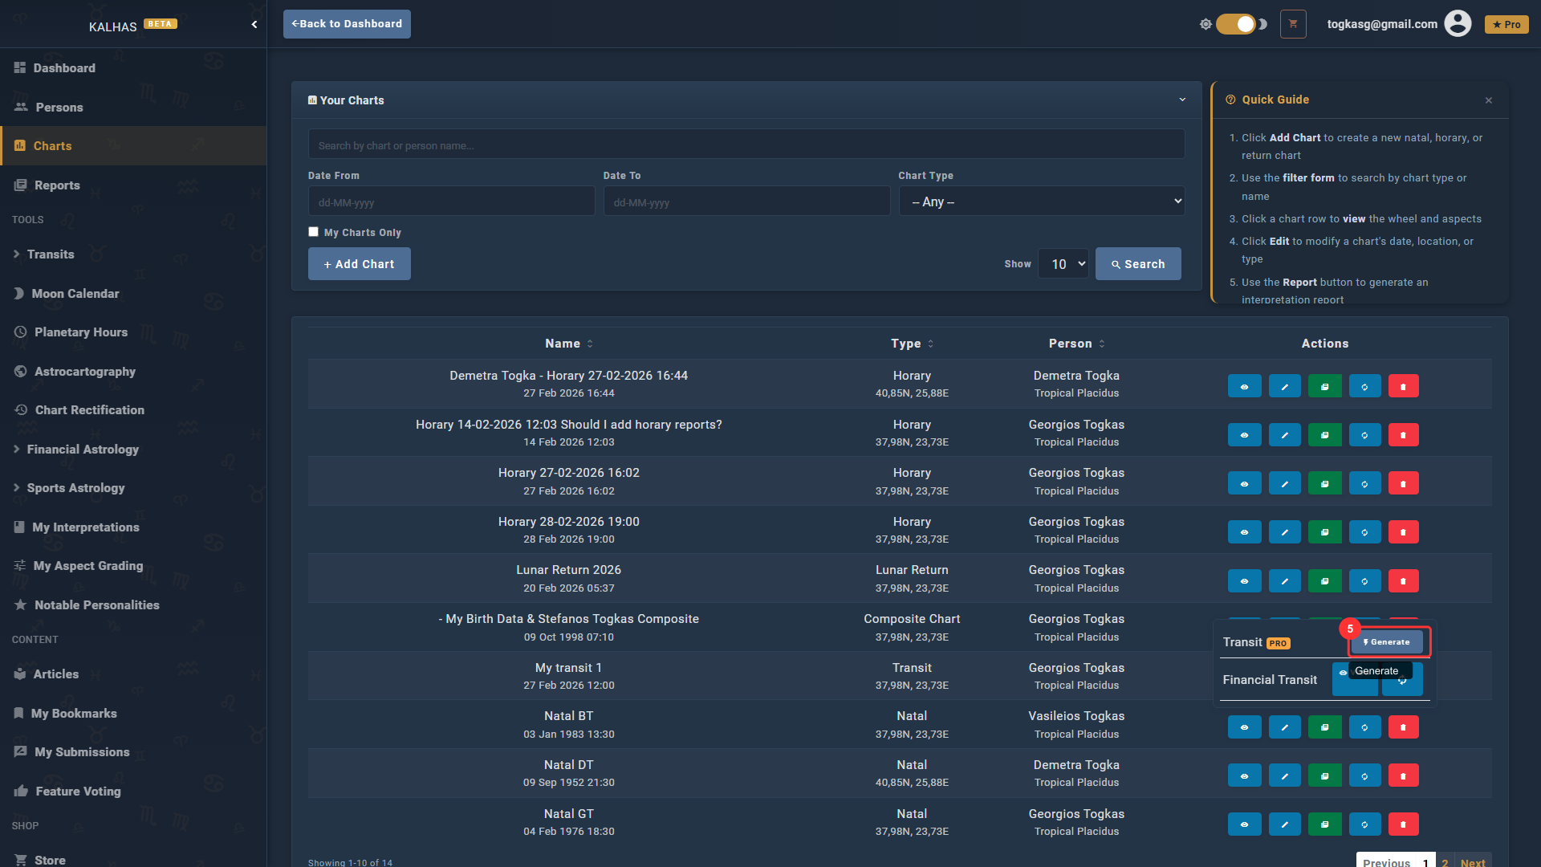Generate report for Lunar Return 2026
The height and width of the screenshot is (867, 1541).
click(1324, 580)
